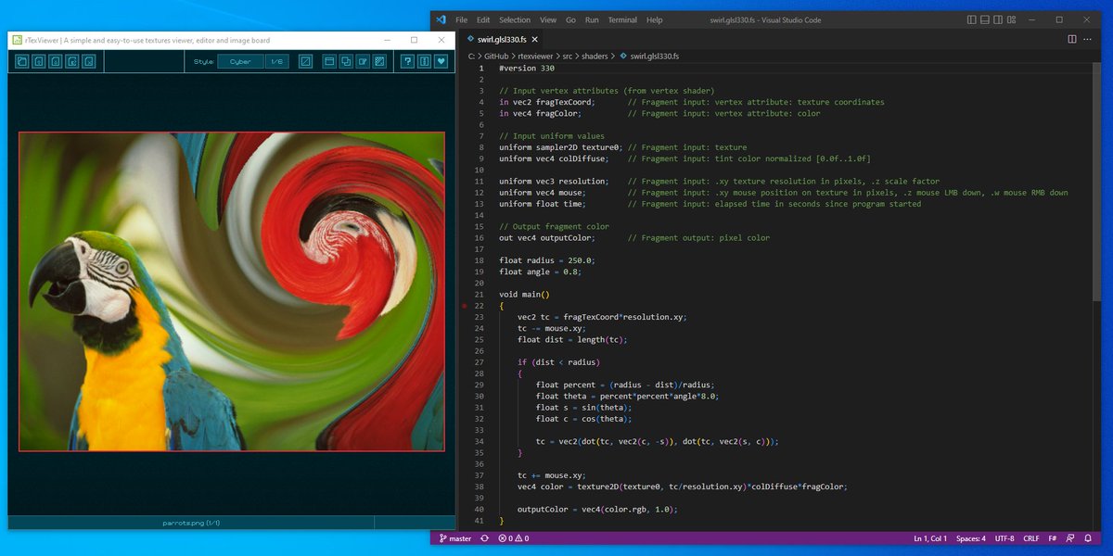Click the parrots.png image in the viewer
1113x556 pixels.
point(232,292)
